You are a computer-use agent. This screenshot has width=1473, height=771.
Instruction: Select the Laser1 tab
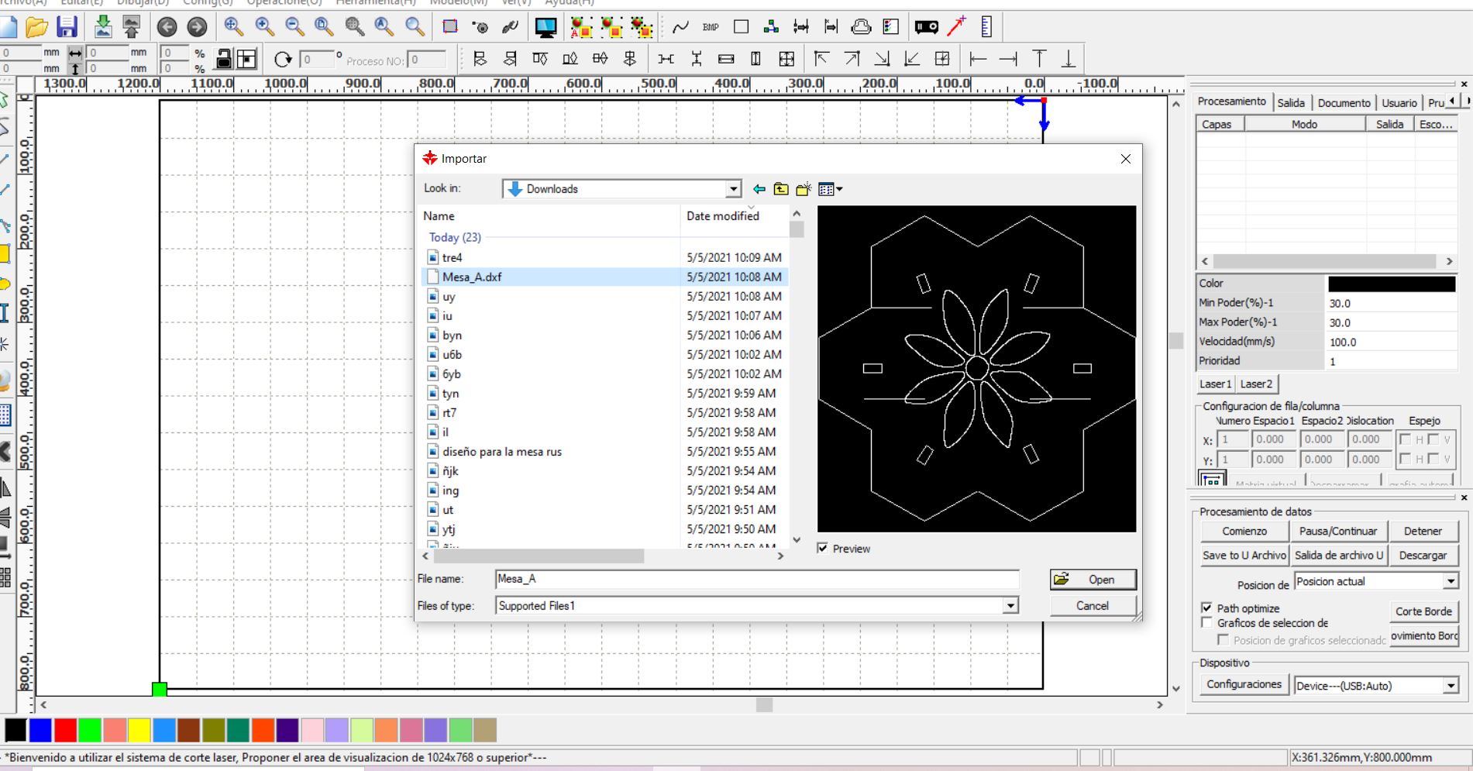coord(1215,384)
